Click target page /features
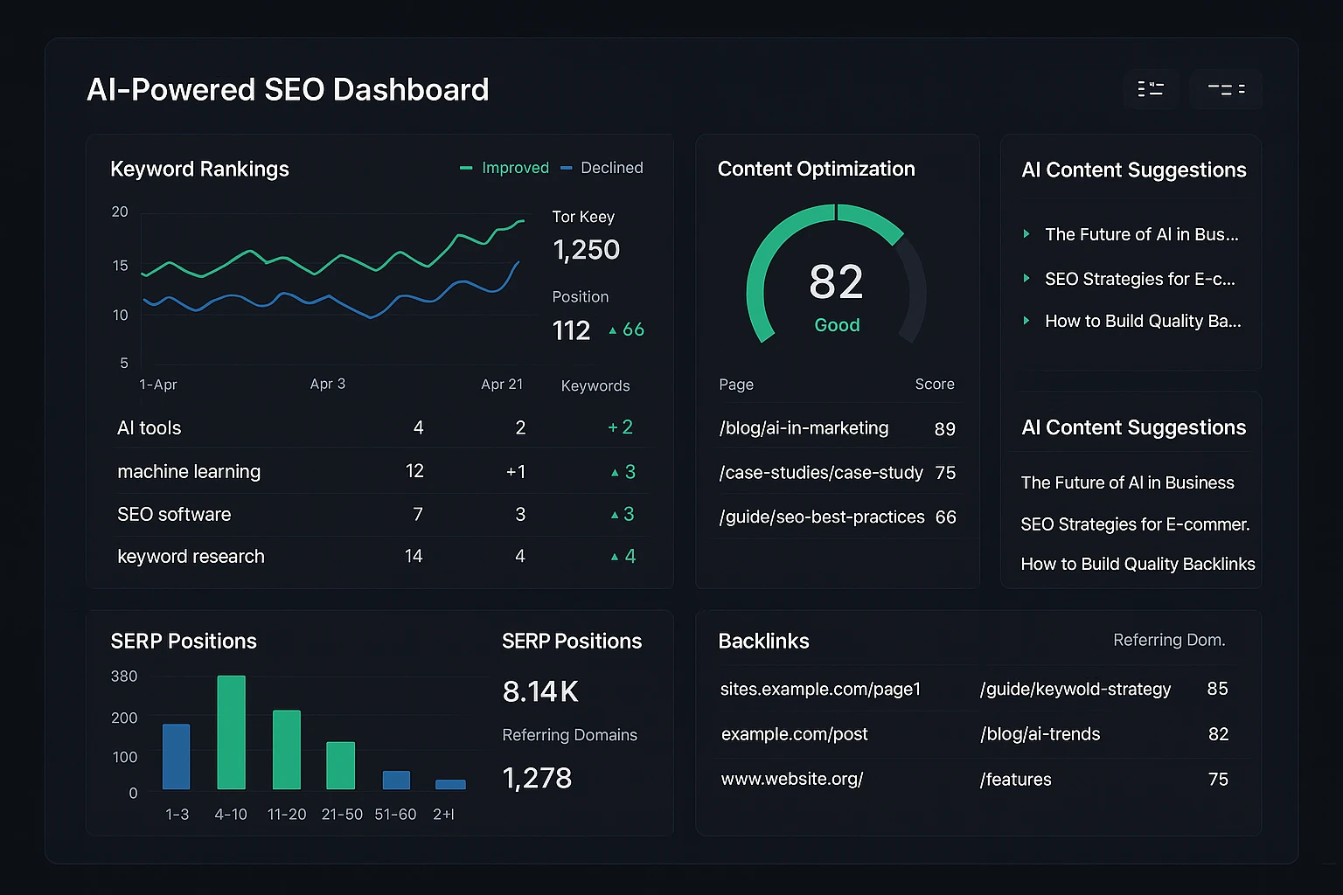This screenshot has height=895, width=1343. 1016,779
